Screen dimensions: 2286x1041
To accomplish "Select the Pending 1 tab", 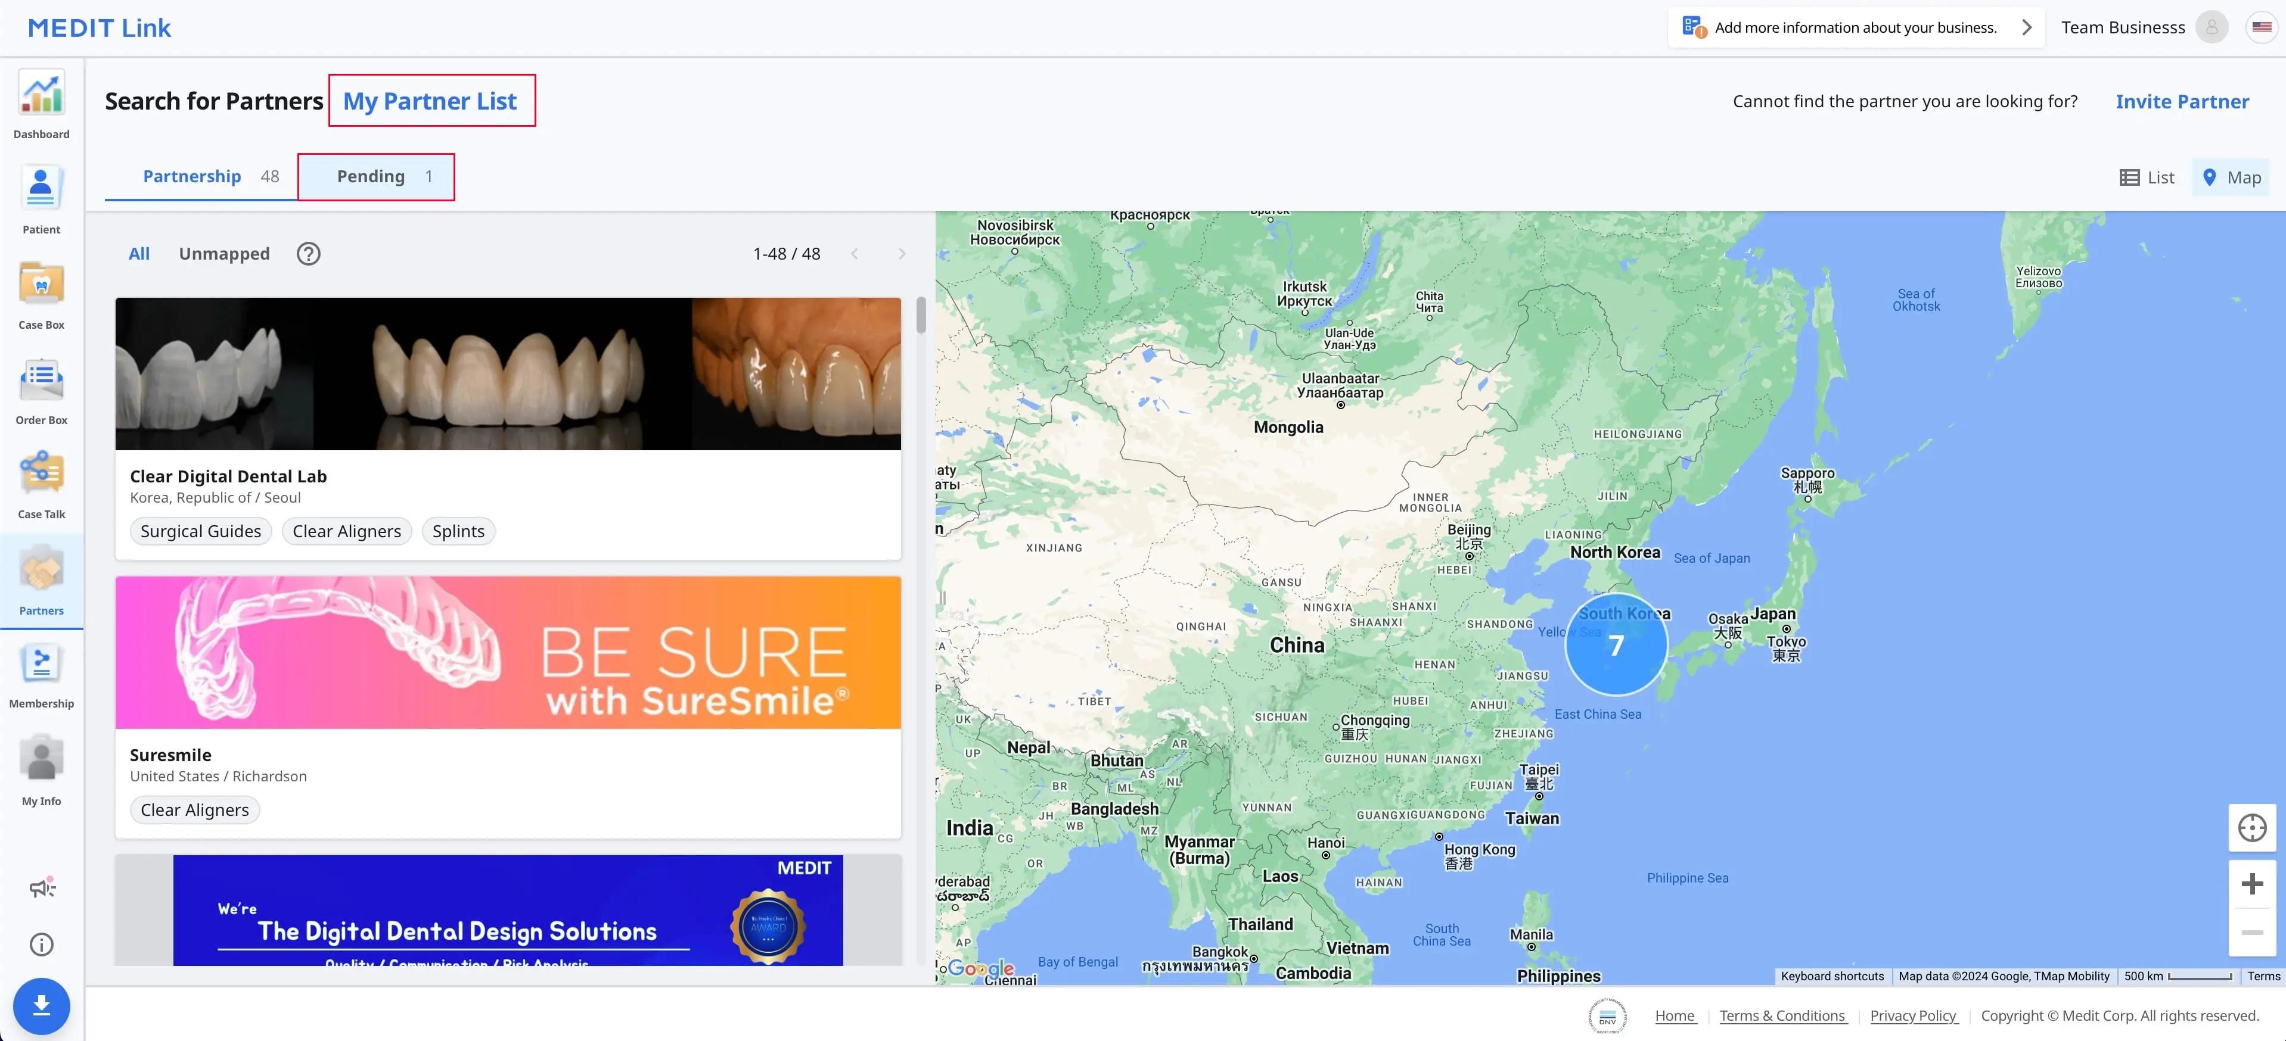I will 376,176.
